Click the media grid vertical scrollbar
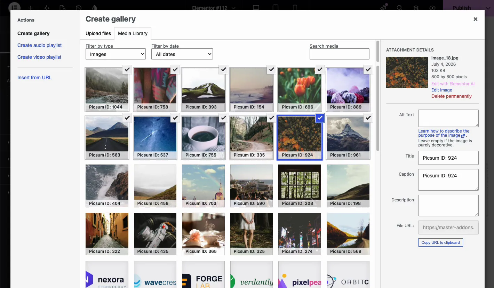The height and width of the screenshot is (288, 494). click(378, 108)
